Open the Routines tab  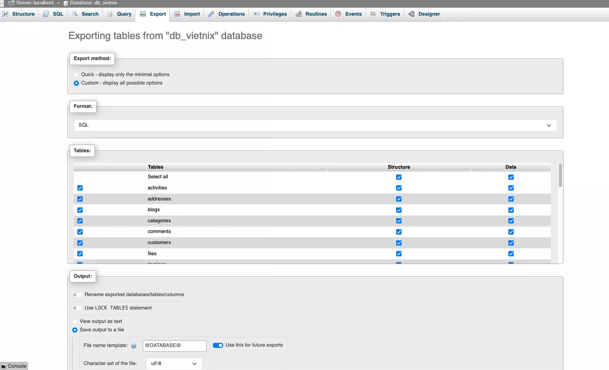pyautogui.click(x=311, y=14)
